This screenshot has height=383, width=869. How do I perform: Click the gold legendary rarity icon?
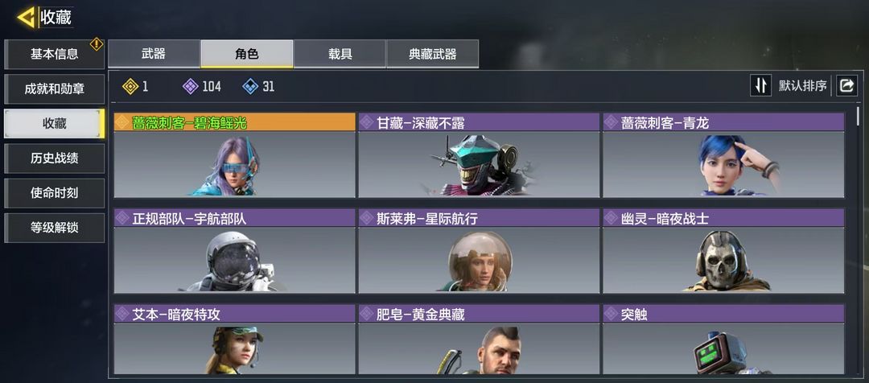pos(130,86)
